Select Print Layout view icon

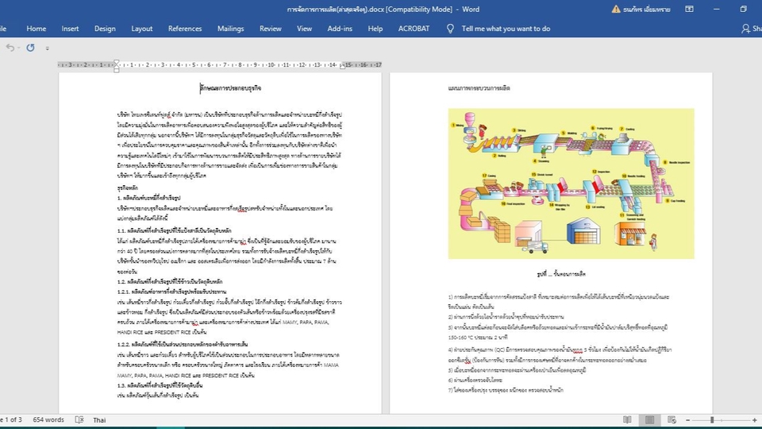650,419
